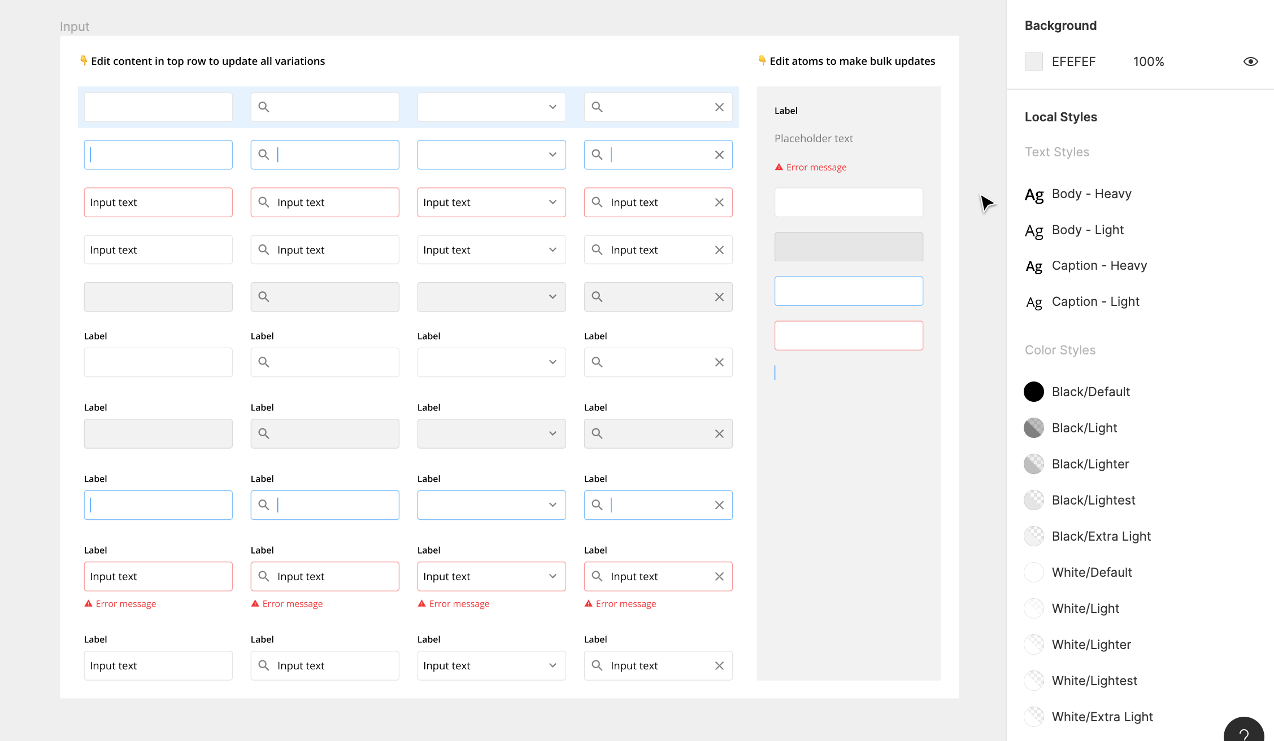Click the clear (X) icon on search input
Screen dimensions: 1274x741
tap(719, 107)
